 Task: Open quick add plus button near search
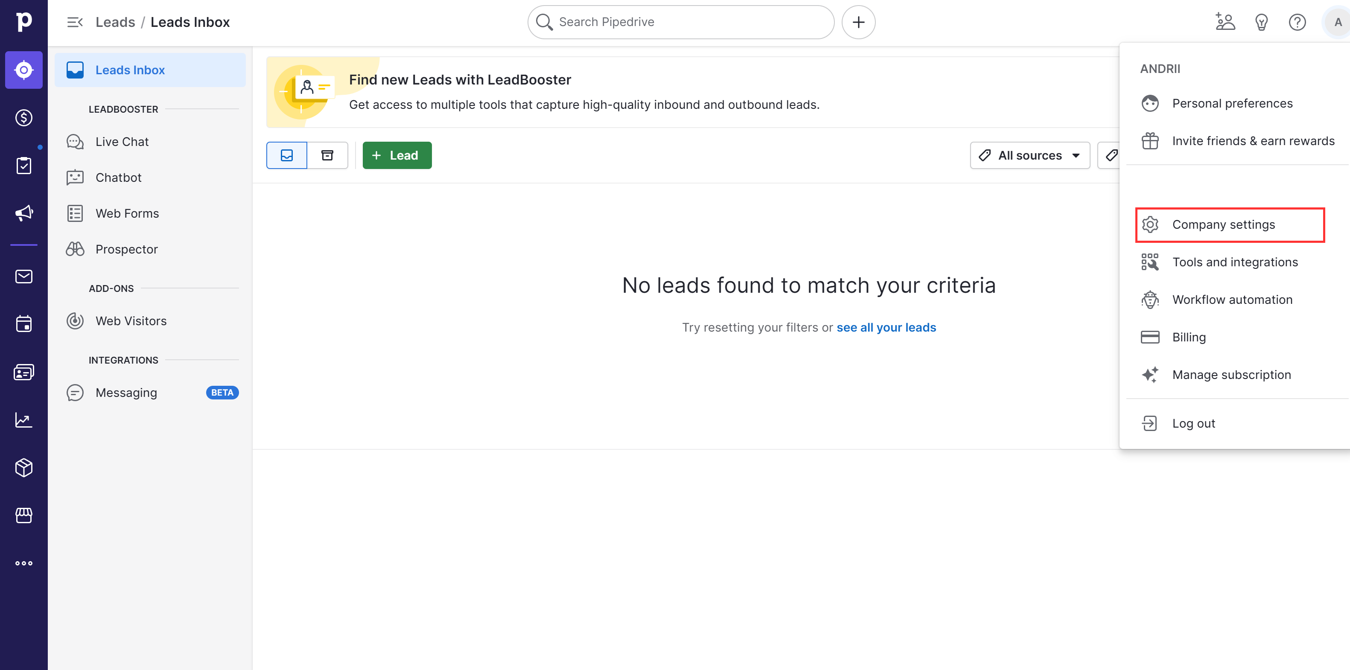(x=858, y=22)
